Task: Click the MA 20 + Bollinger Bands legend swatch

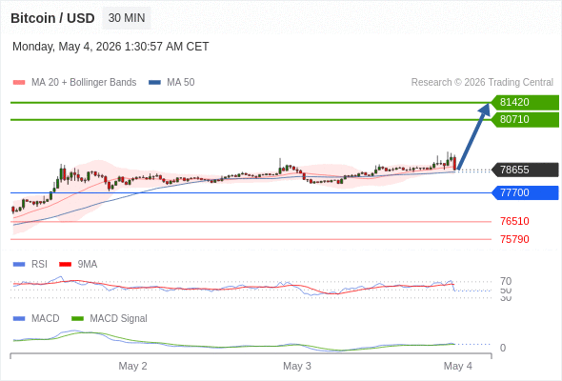Action: click(19, 83)
